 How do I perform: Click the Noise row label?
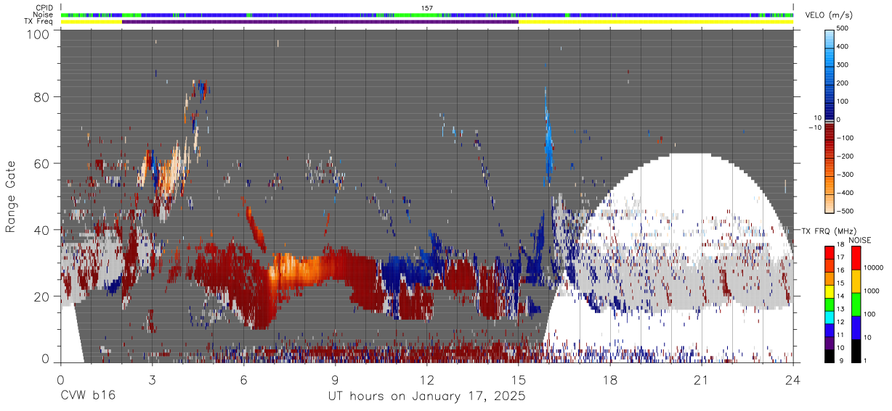(x=44, y=14)
